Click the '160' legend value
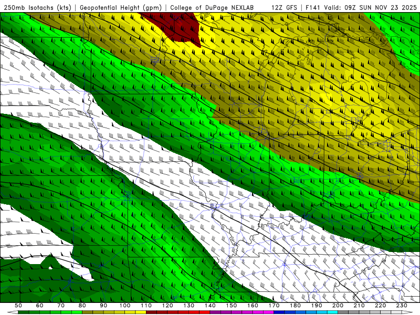 [x=253, y=306]
